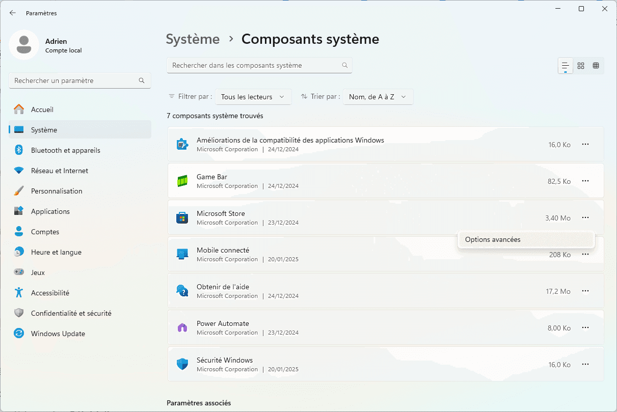Click the Mobile connecté row title
Screen dimensions: 617x412
(223, 250)
